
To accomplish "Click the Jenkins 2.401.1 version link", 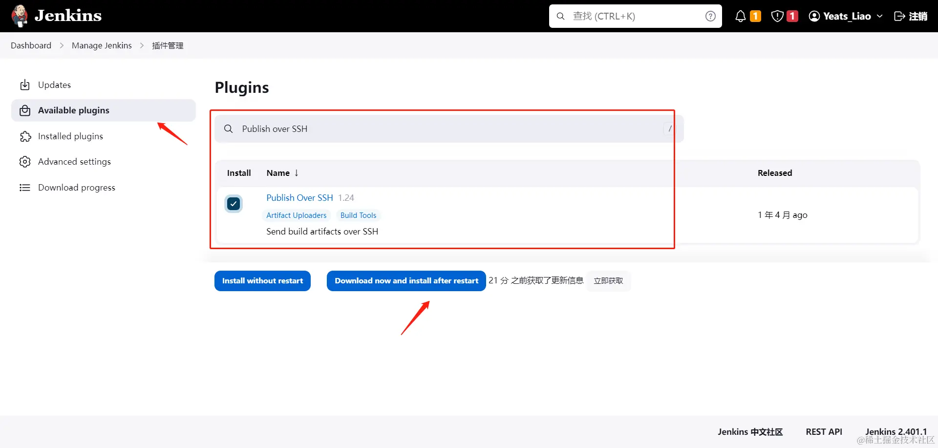I will point(896,432).
